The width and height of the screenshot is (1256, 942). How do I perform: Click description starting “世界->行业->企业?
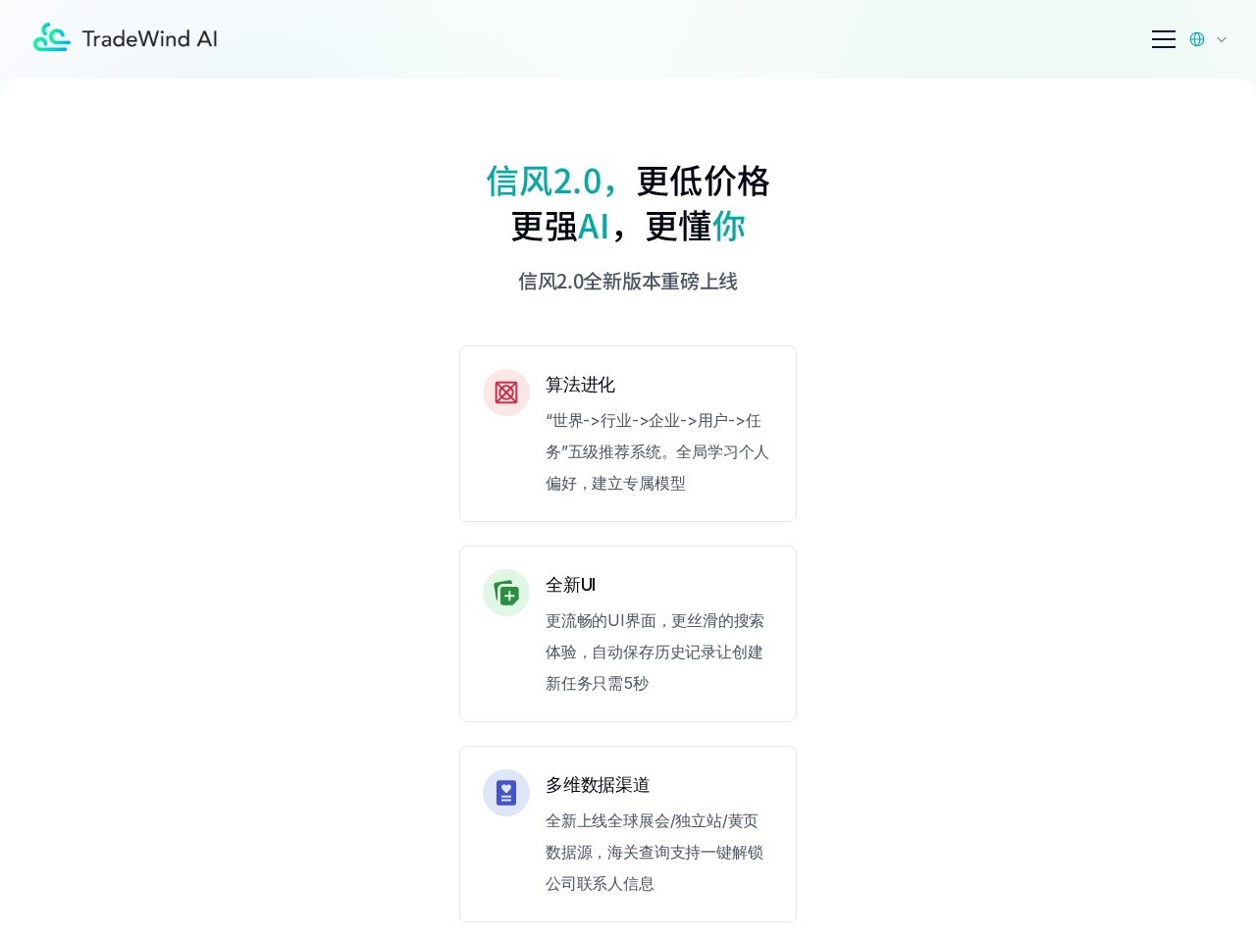[x=657, y=452]
